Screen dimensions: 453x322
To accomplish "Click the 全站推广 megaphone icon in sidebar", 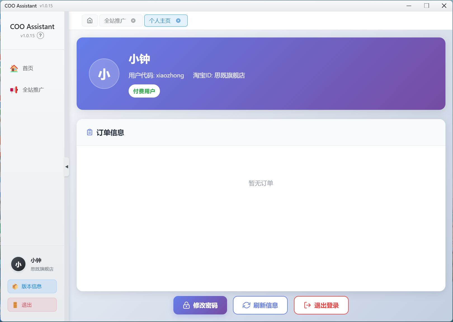I will pyautogui.click(x=14, y=89).
